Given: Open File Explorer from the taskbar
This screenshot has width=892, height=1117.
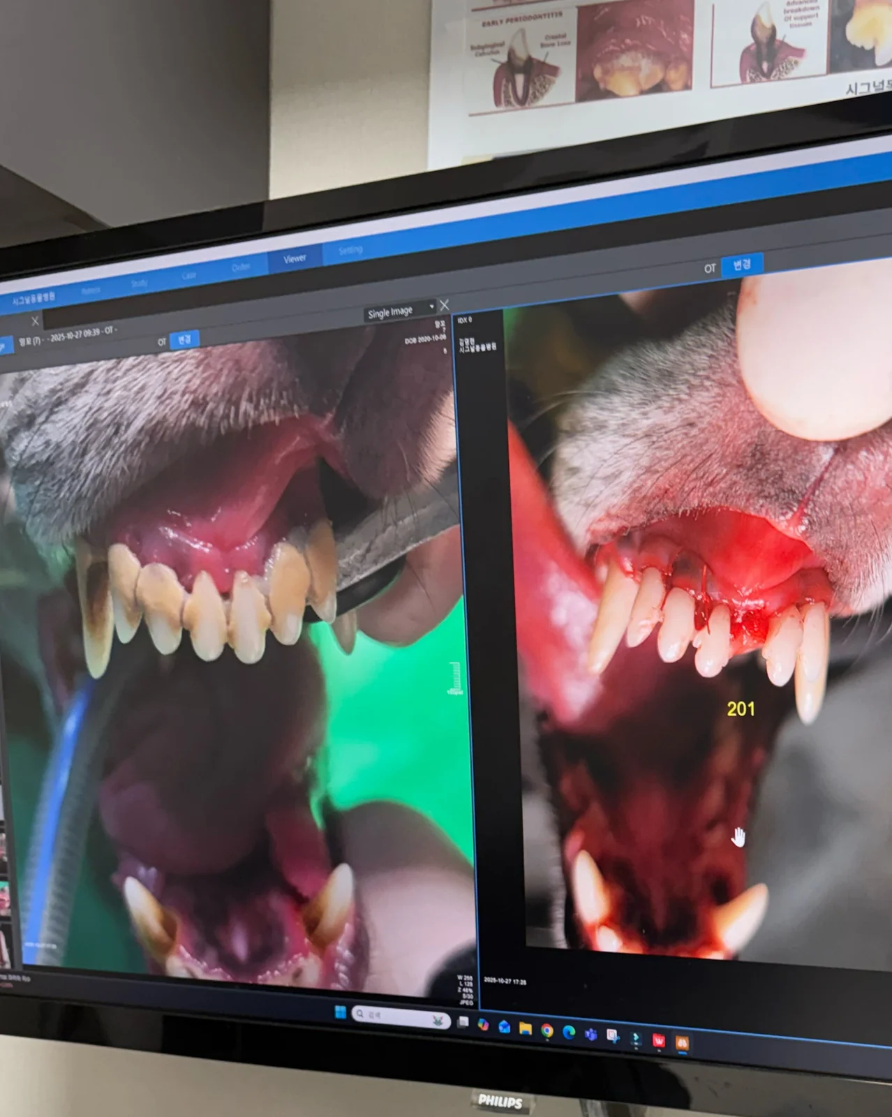Looking at the screenshot, I should coord(526,1029).
